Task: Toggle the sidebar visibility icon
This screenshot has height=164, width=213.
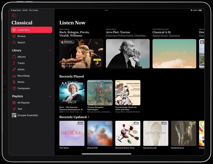Action: coord(14,16)
